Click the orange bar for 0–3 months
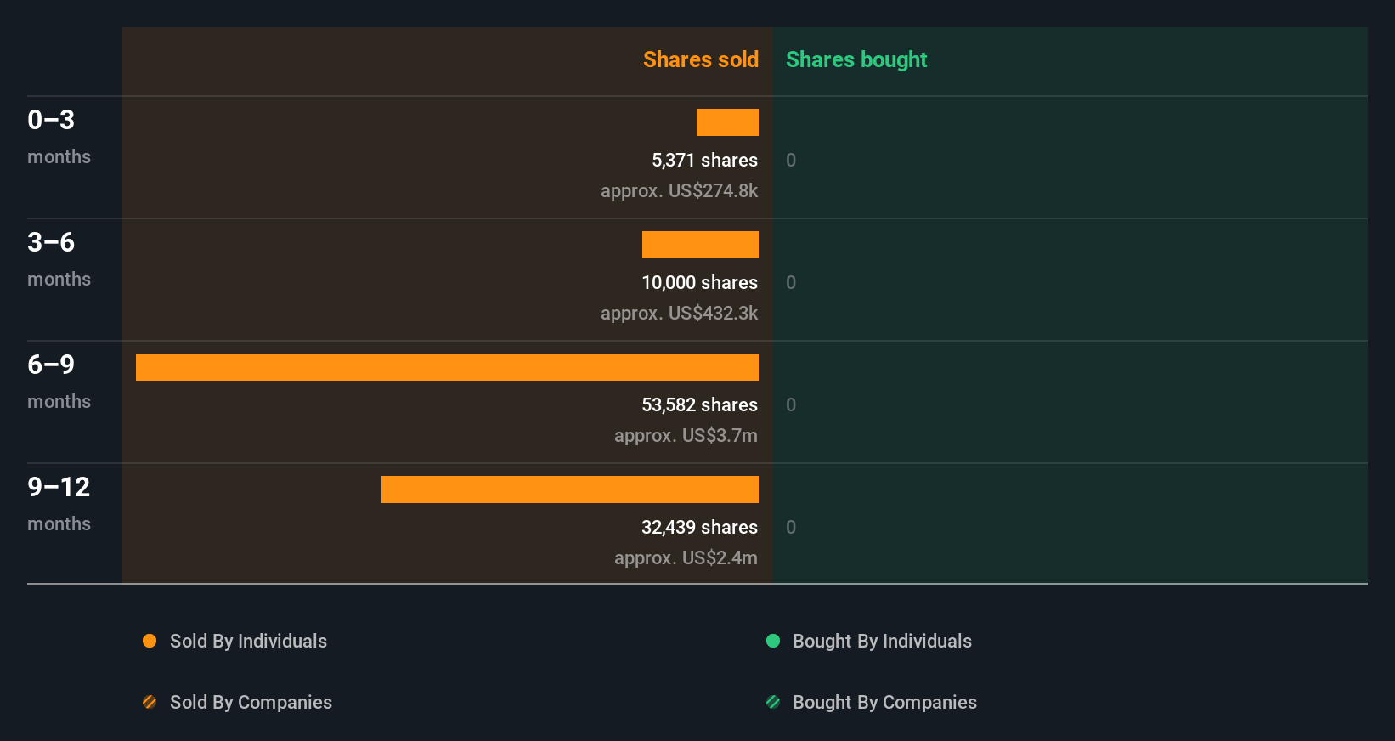1395x741 pixels. point(727,122)
